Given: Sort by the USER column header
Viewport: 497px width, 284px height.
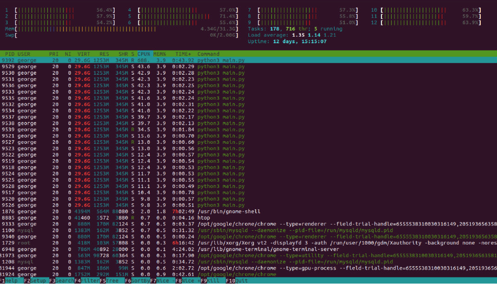Looking at the screenshot, I should pos(24,54).
